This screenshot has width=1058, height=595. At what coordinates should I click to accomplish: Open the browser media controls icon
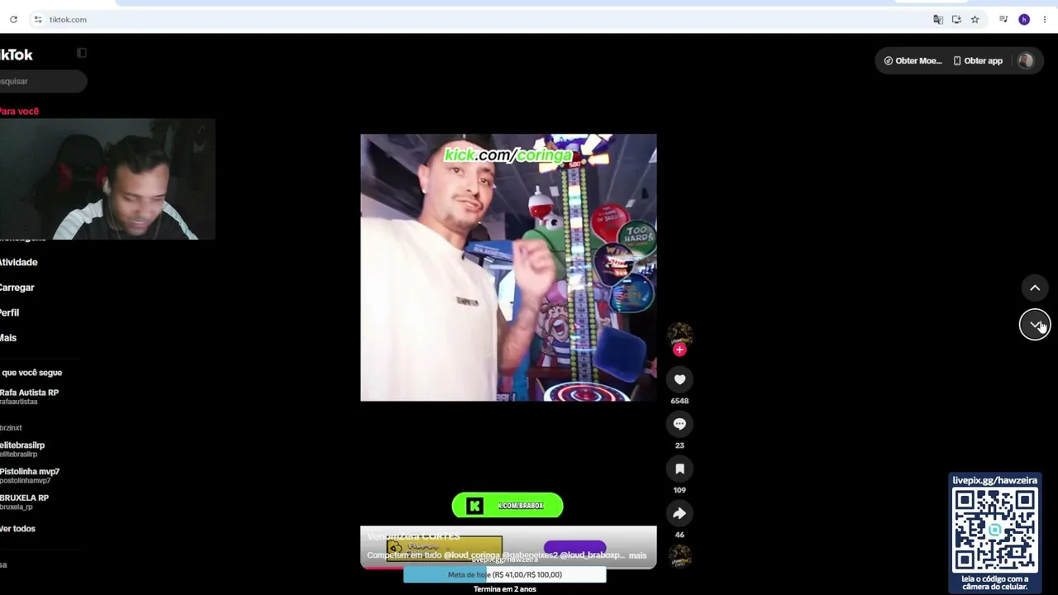click(x=1003, y=19)
